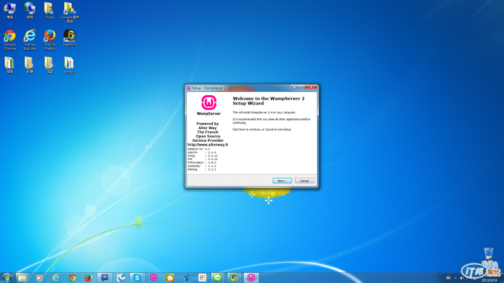The width and height of the screenshot is (504, 283).
Task: Click the date in the system tray
Action: (x=490, y=280)
